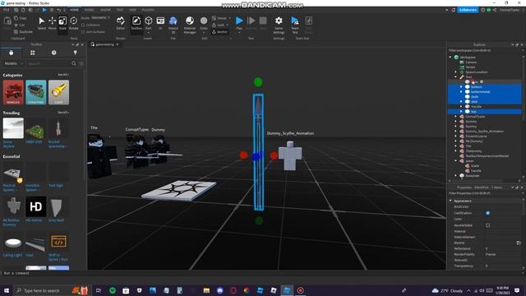Collapse the Appearance properties section
Image resolution: width=526 pixels, height=296 pixels.
pyautogui.click(x=451, y=201)
